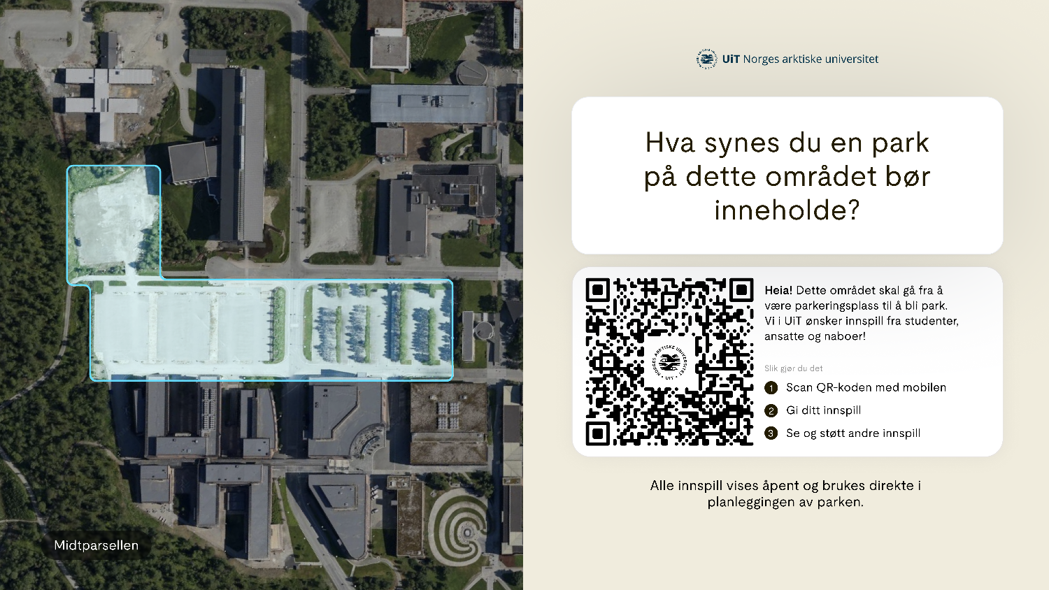Click the numbered icon for step 3

(771, 433)
